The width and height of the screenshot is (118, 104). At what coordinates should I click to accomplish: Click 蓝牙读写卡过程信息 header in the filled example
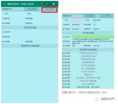tap(88, 50)
